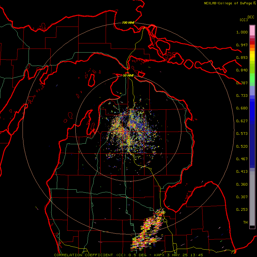The width and height of the screenshot is (257, 257).
Task: Click the 0.573 legend value
Action: pos(242,134)
